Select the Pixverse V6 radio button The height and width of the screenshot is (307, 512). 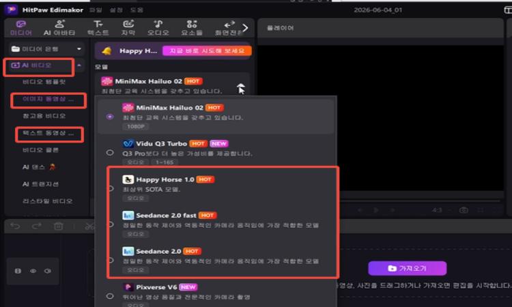click(x=110, y=296)
